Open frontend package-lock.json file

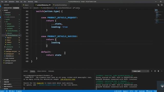[11, 52]
